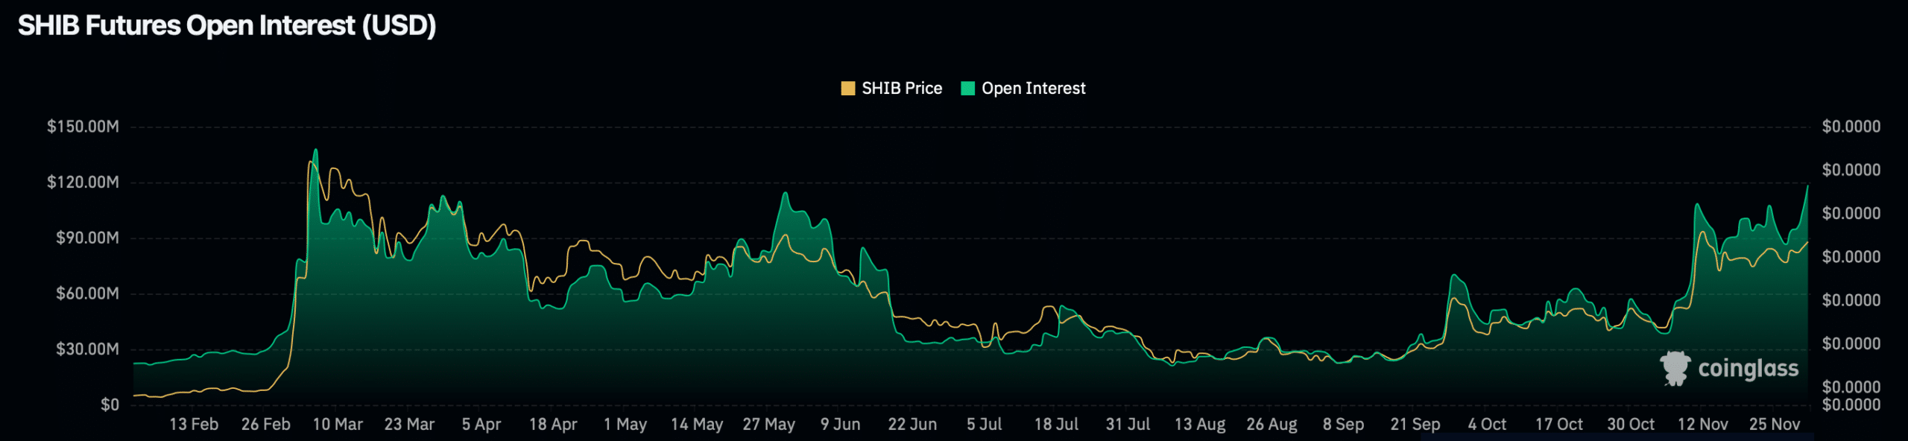
Task: Click the 23 Mar date label
Action: point(409,425)
